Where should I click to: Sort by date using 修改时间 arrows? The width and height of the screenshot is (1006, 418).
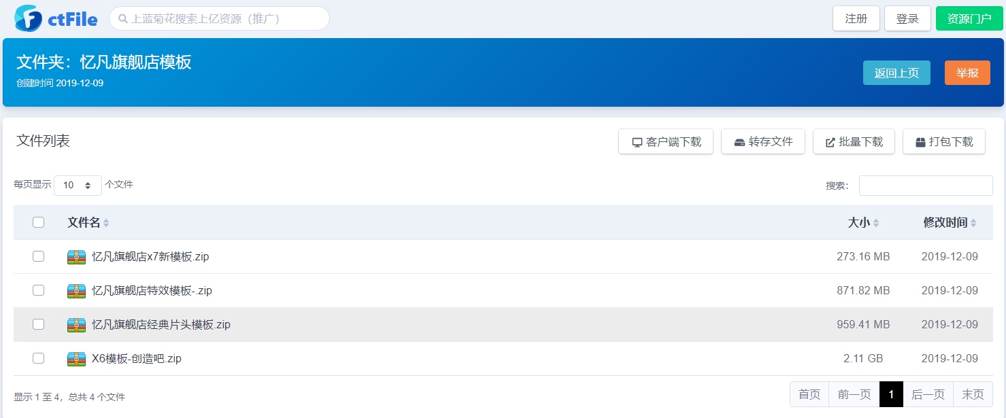973,223
